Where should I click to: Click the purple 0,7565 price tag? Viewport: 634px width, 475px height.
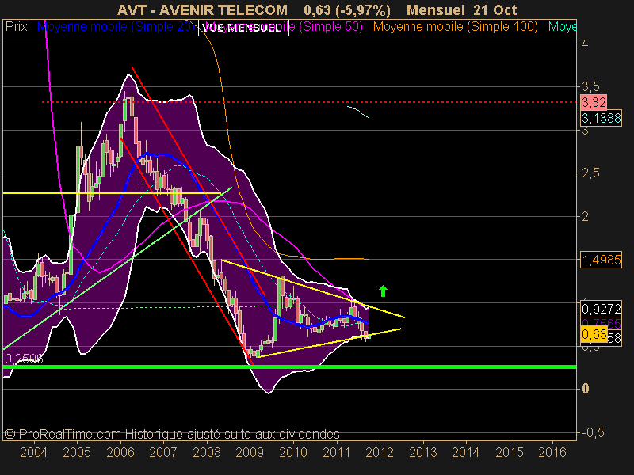pos(601,323)
